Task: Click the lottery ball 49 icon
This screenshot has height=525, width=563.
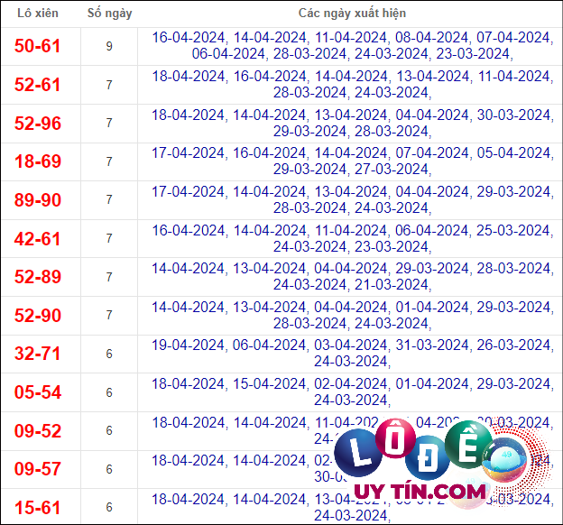Action: pos(504,460)
